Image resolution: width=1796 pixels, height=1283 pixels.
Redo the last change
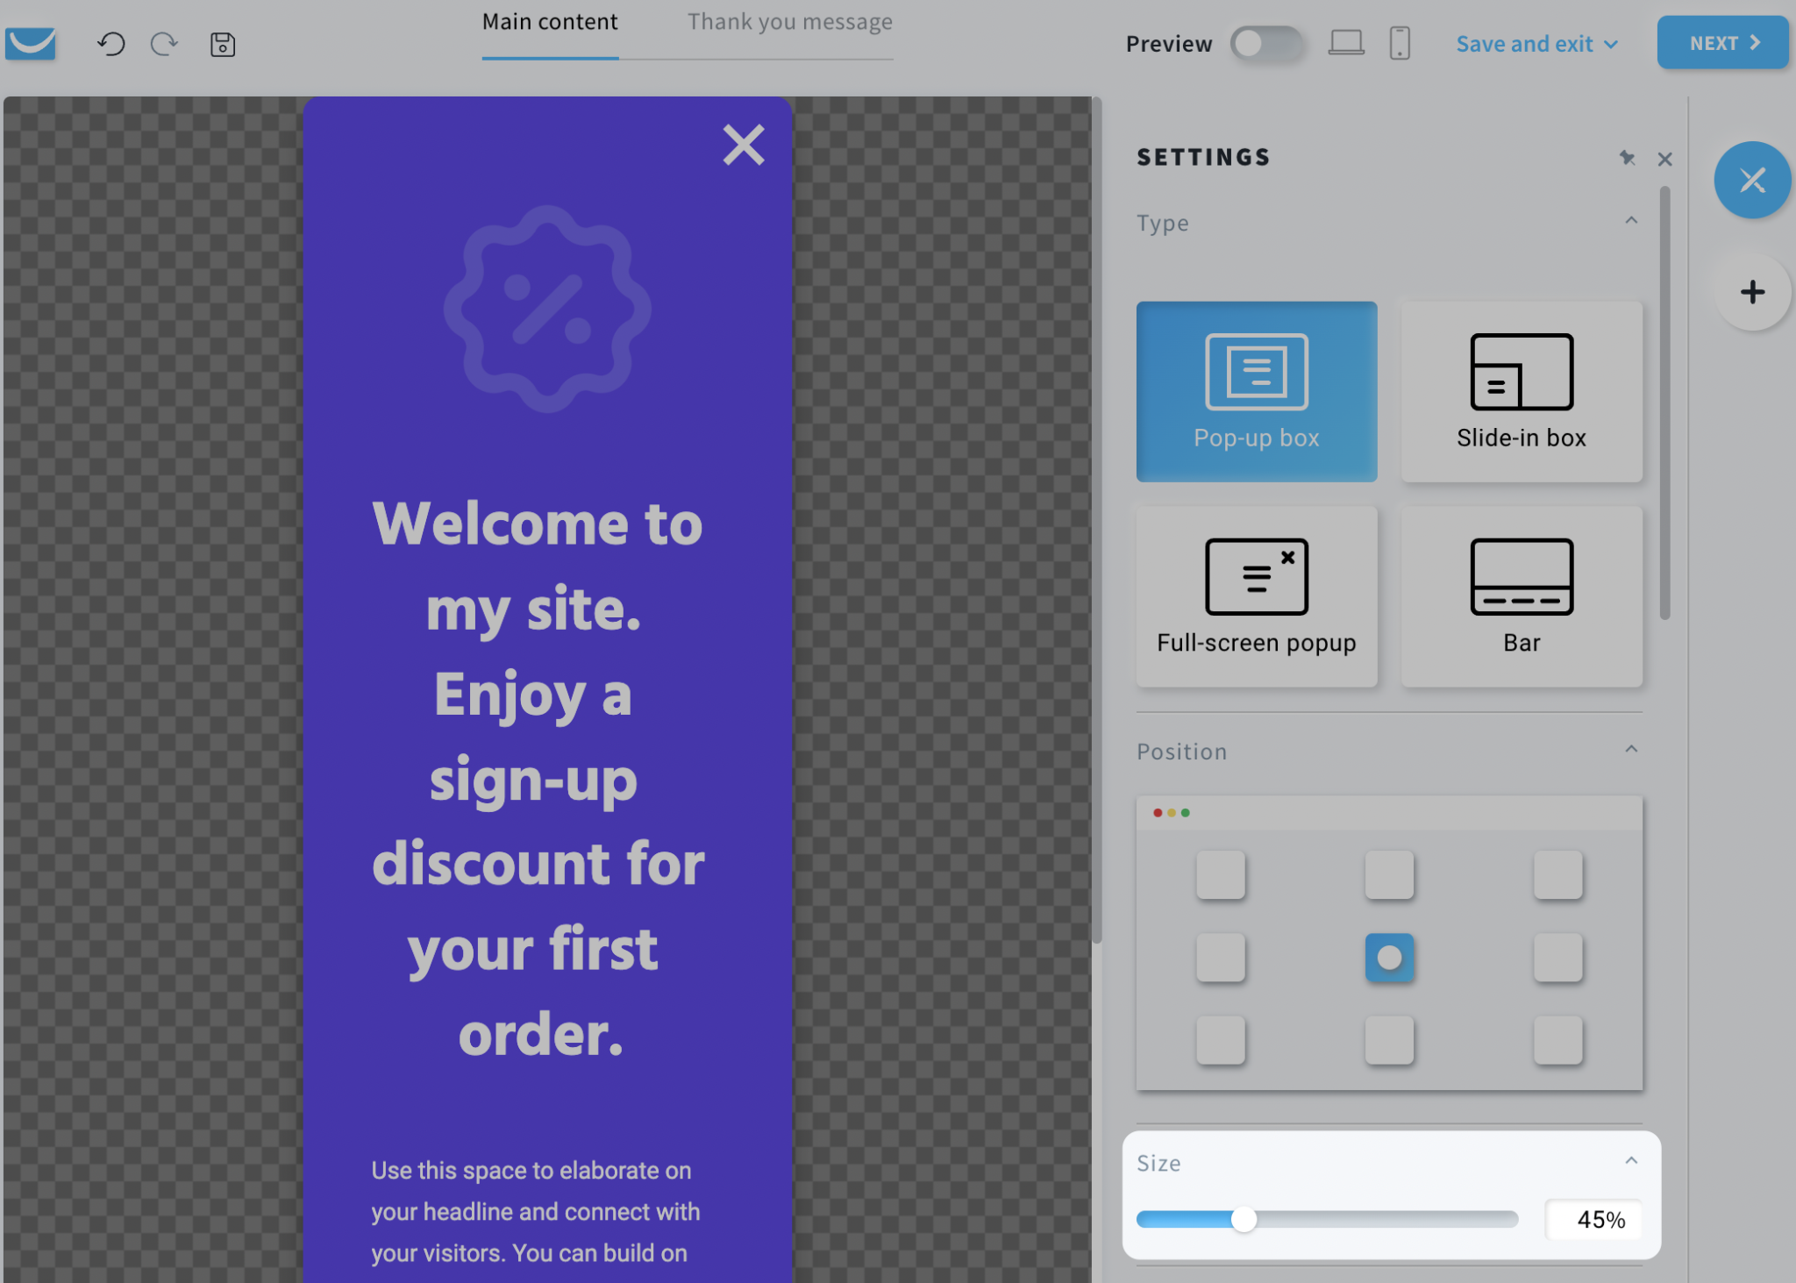click(x=165, y=43)
